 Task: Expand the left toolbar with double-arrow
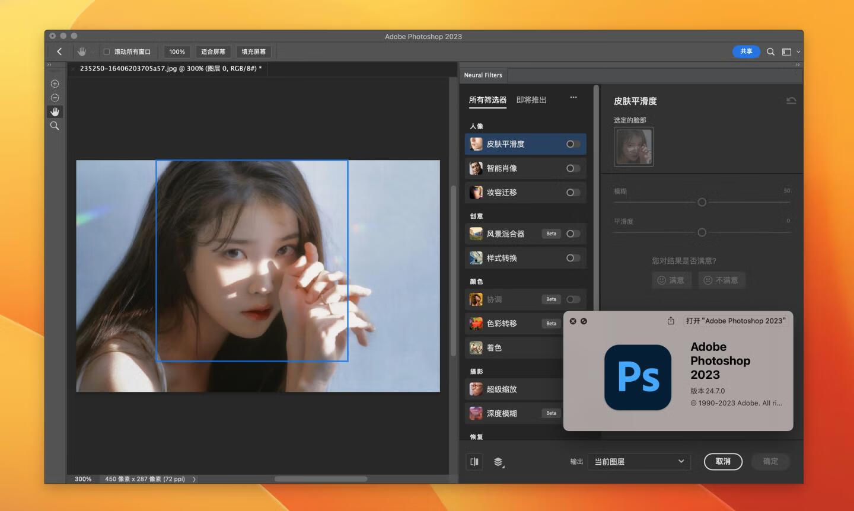tap(49, 65)
